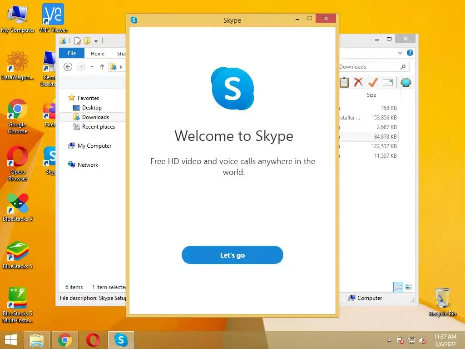This screenshot has width=465, height=349.
Task: Click the blue shell icon in Explorer toolbar
Action: 406,82
